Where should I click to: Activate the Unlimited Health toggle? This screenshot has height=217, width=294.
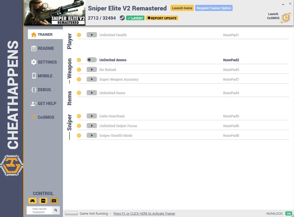point(92,35)
